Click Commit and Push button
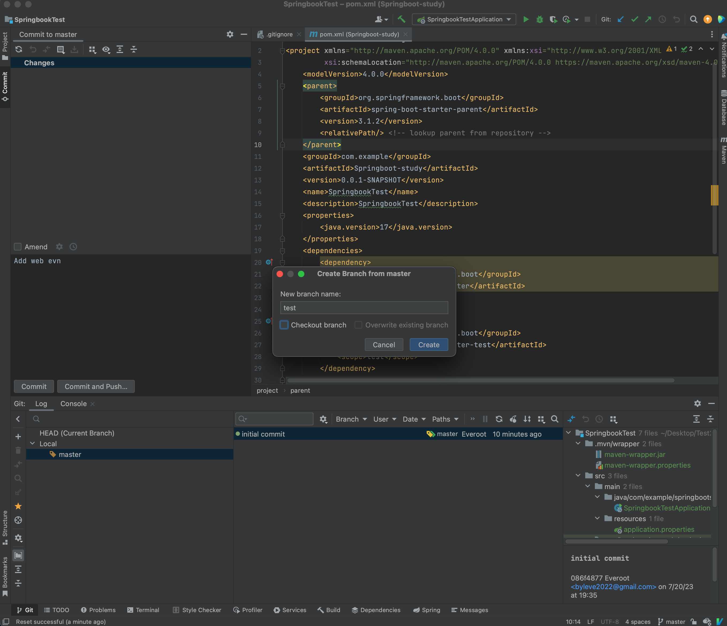Viewport: 727px width, 626px height. pos(96,386)
